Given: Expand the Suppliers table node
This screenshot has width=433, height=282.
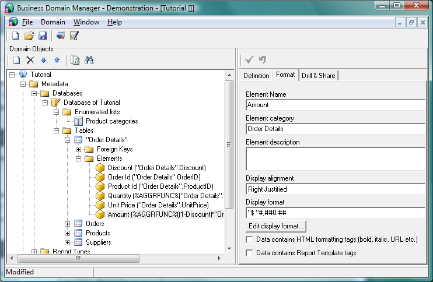Looking at the screenshot, I should pyautogui.click(x=68, y=242).
